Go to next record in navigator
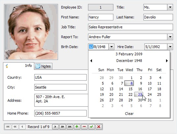Viewport: 177px width, 134px height. click(x=55, y=127)
